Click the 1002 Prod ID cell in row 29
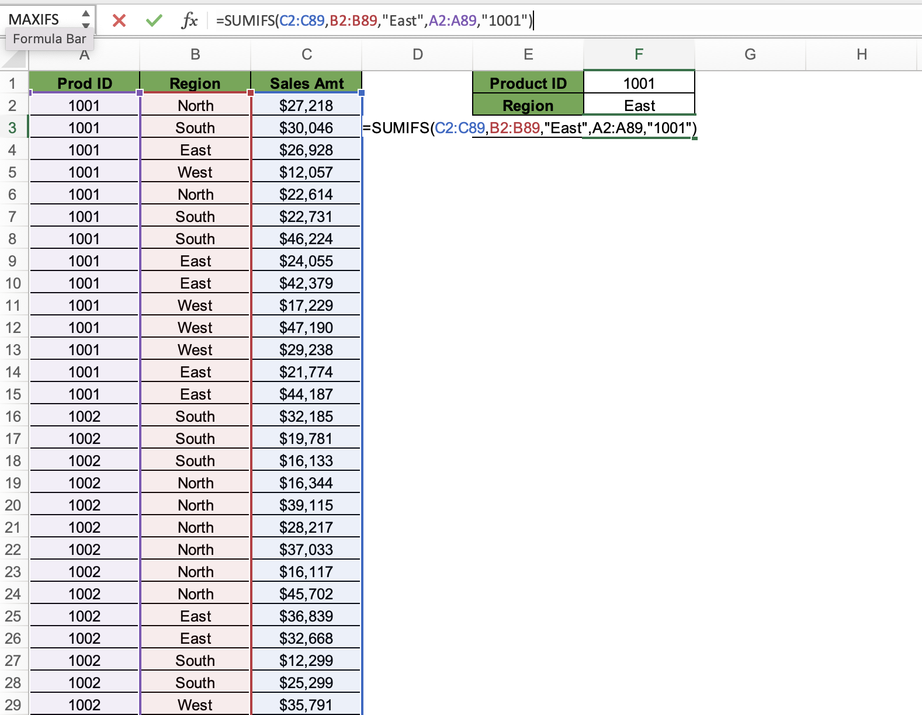Screen dimensions: 922x715 (84, 705)
